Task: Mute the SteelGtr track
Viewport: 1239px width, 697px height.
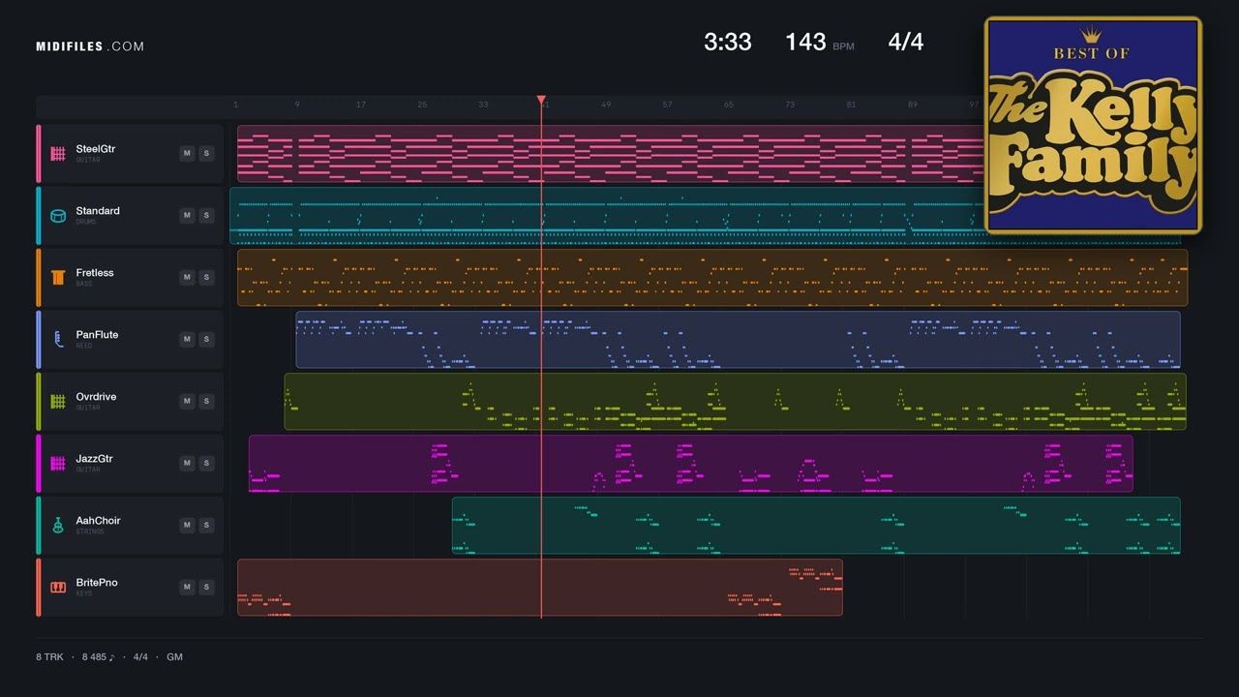Action: coord(187,153)
